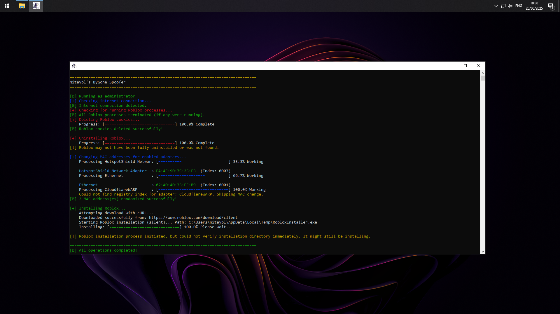560x314 pixels.
Task: Click the "Processing CloudflareWARP" label
Action: point(108,190)
